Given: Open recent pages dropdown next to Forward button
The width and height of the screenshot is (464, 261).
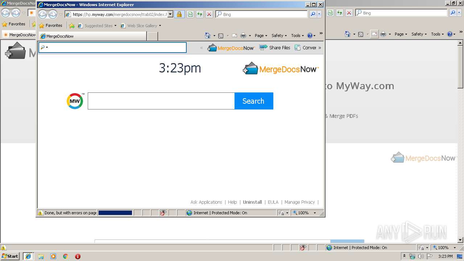Looking at the screenshot, I should 61,14.
